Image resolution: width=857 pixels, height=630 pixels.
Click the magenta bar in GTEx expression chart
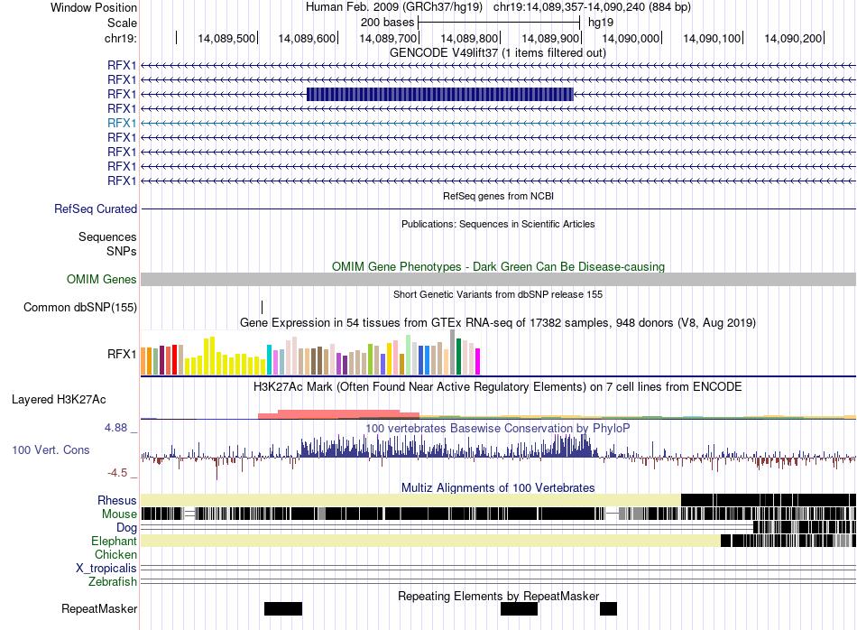pyautogui.click(x=477, y=362)
